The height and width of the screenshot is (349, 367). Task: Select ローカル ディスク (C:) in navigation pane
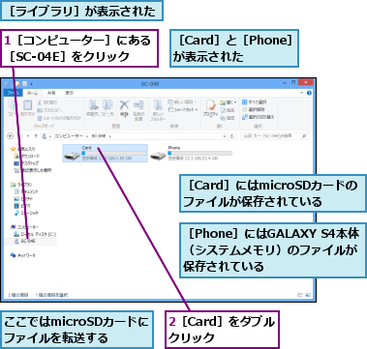[x=35, y=234]
